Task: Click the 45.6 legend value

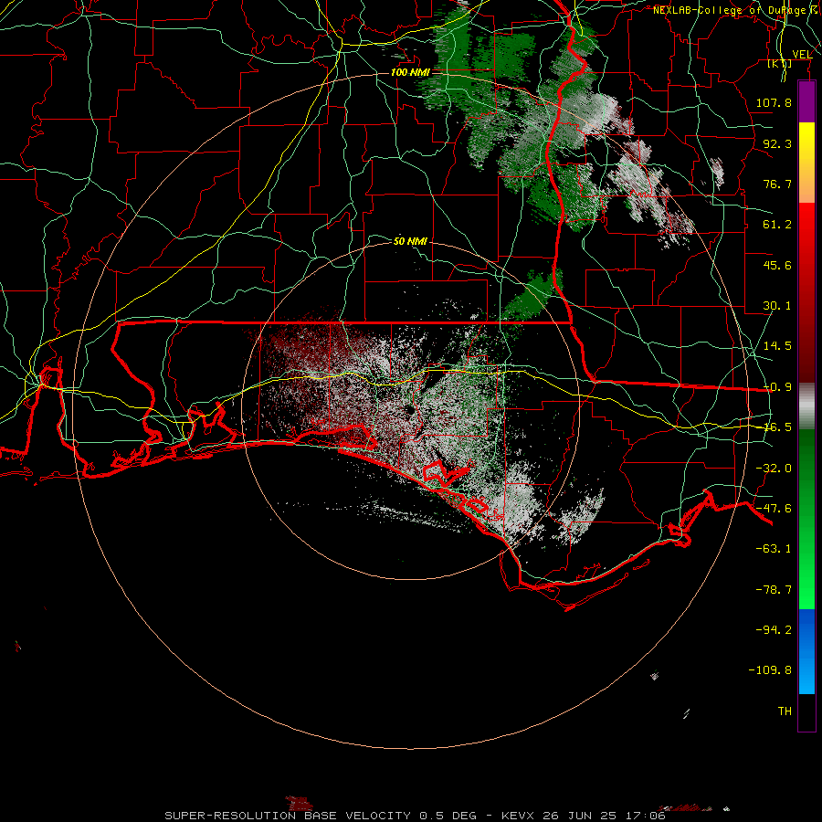Action: tap(777, 265)
